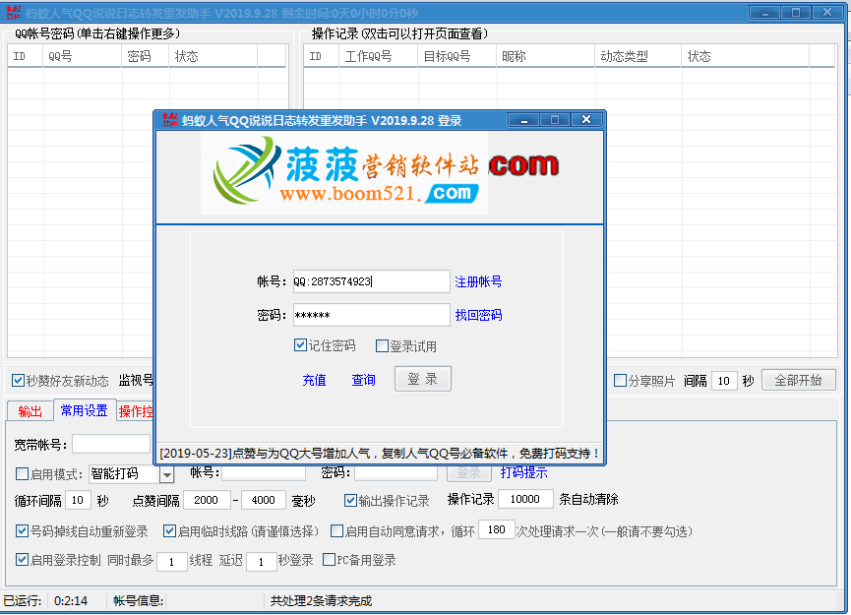Click the 打码提示 link
The width and height of the screenshot is (851, 615).
coord(523,472)
